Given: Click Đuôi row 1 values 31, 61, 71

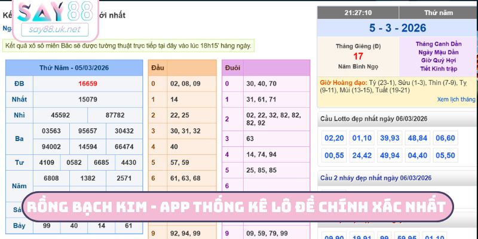Looking at the screenshot, I should 261,99.
